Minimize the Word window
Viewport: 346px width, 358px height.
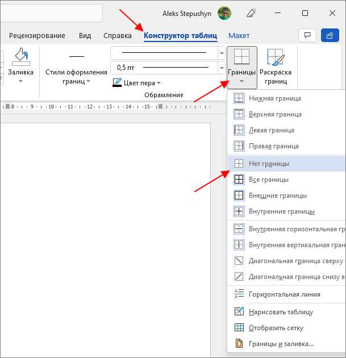coord(277,13)
